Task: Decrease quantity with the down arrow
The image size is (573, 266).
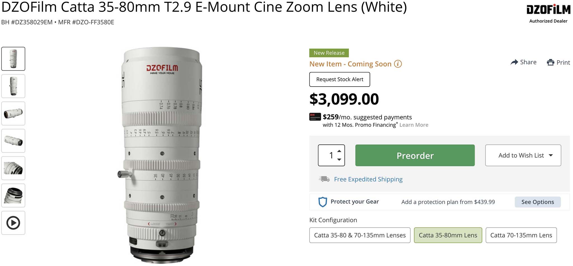Action: (x=339, y=160)
